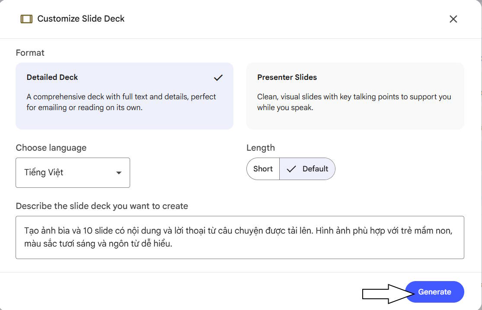482x310 pixels.
Task: Click the Detailed Deck heading text
Action: pyautogui.click(x=52, y=77)
